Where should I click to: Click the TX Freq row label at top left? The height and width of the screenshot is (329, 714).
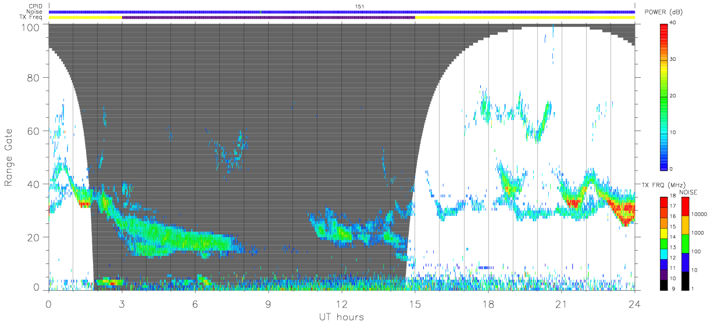(31, 17)
